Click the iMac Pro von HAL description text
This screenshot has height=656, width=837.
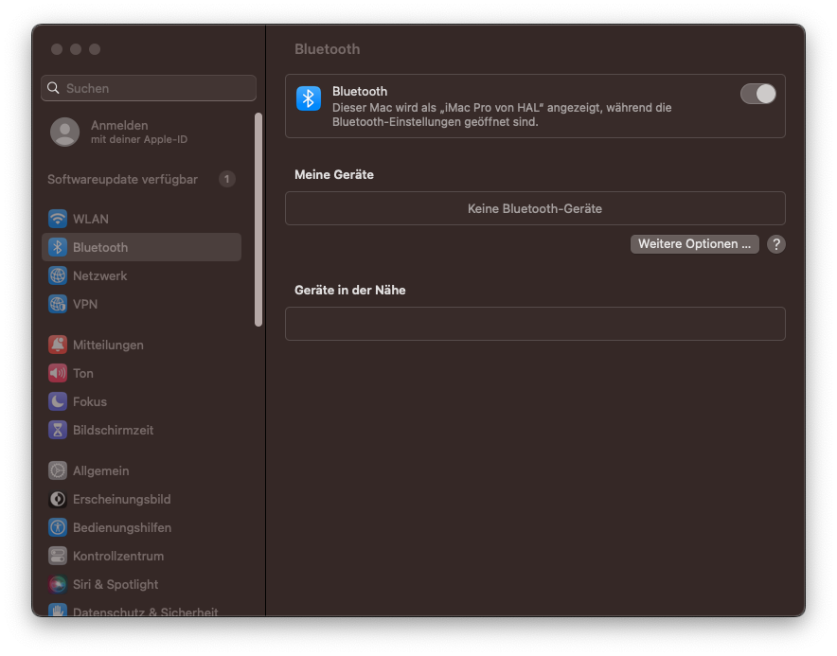[x=502, y=115]
